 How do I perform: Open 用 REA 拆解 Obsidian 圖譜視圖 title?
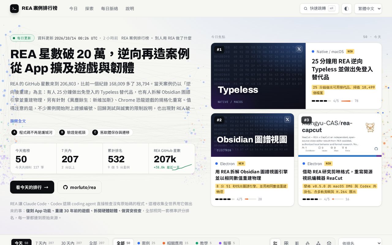pyautogui.click(x=251, y=175)
